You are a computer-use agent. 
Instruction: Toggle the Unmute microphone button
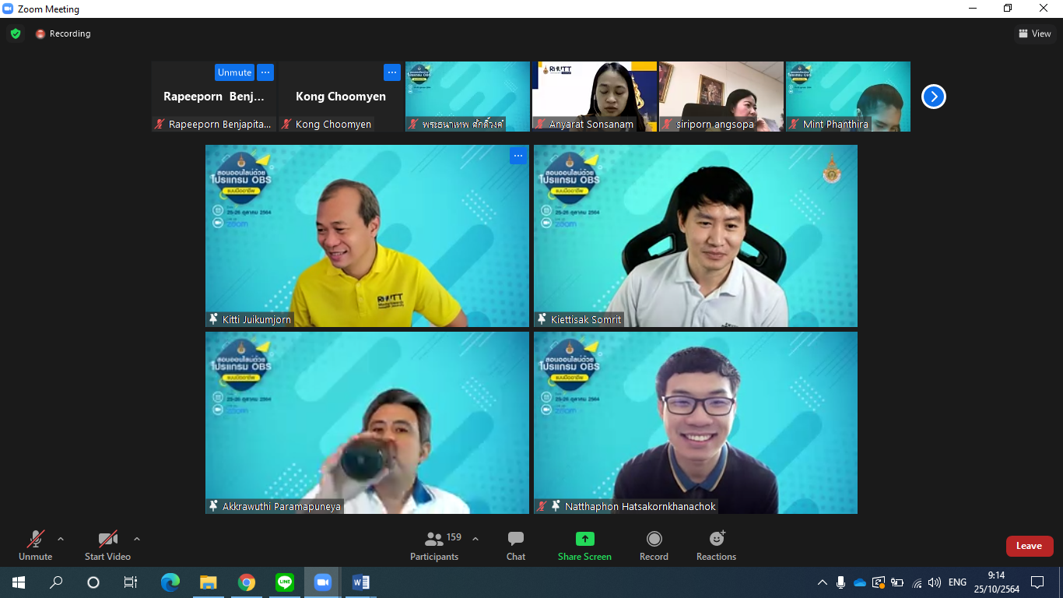[36, 545]
